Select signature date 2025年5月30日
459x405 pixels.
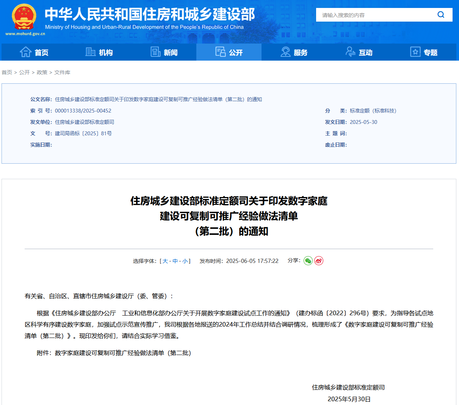(x=349, y=399)
